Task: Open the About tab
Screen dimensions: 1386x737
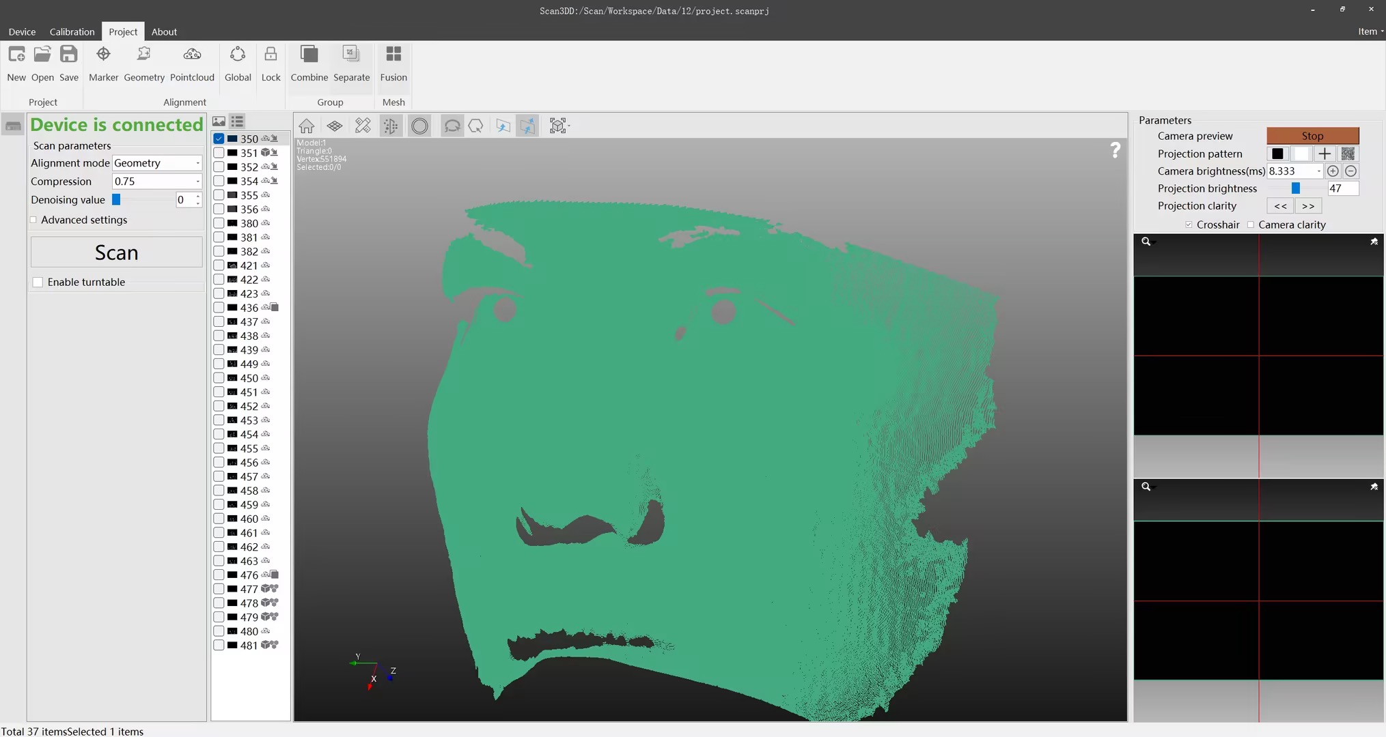Action: point(164,32)
